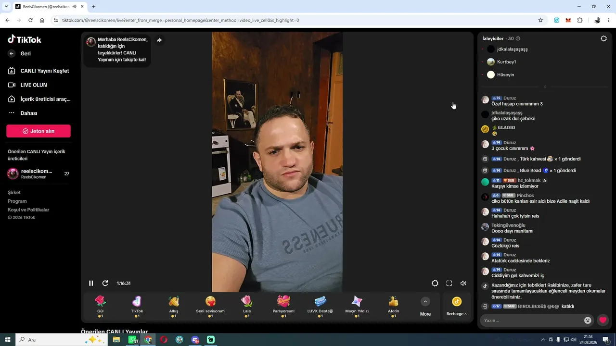Screen dimensions: 616x346
Task: Open İçerik üreticisi araçları item
Action: tap(39, 99)
